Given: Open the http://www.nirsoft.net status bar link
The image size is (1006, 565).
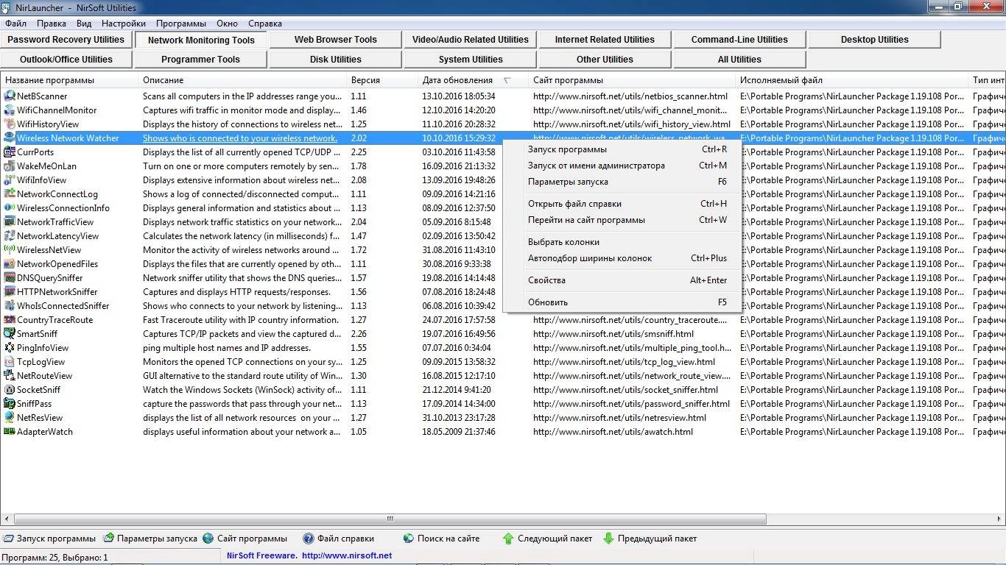Looking at the screenshot, I should point(347,556).
